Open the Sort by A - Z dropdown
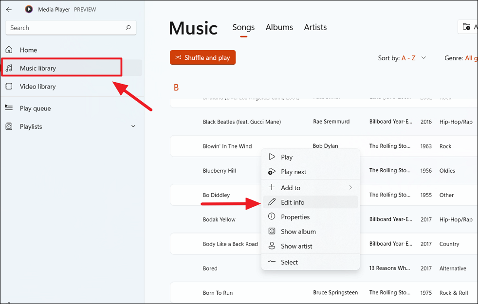478x304 pixels. point(402,58)
